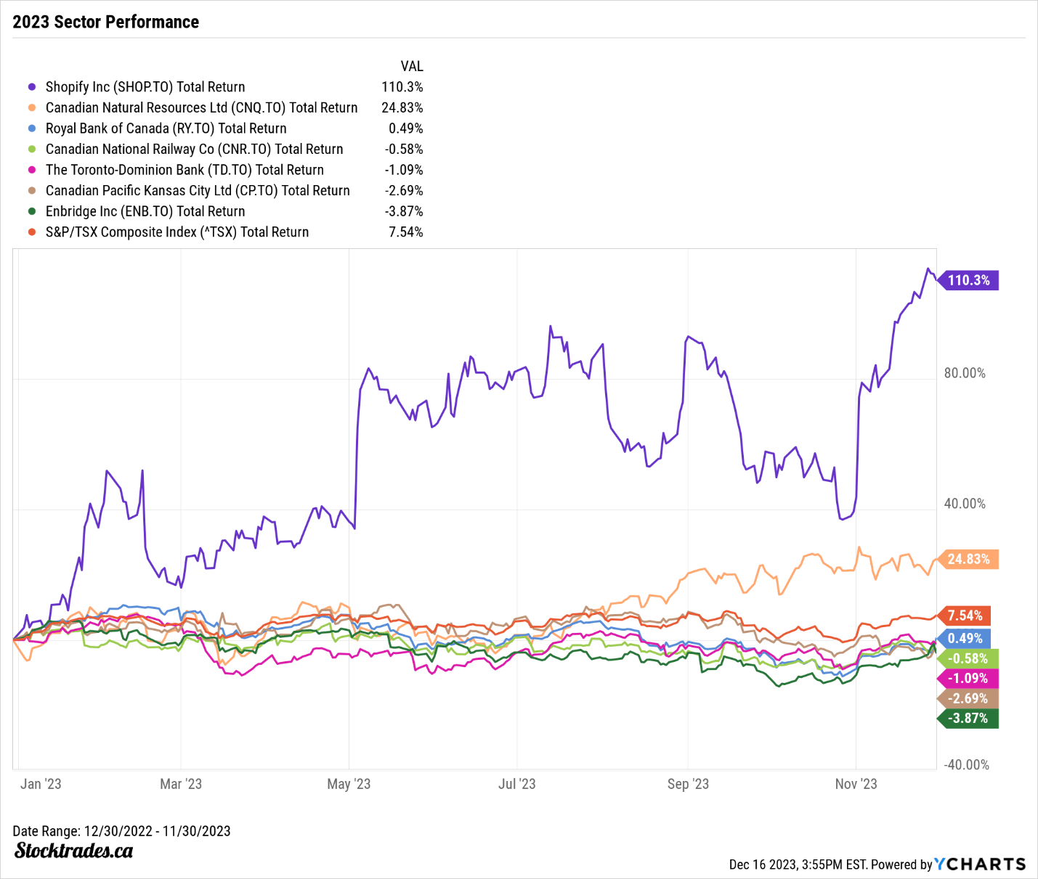Select Canadian National Railway legend entry
The width and height of the screenshot is (1038, 879).
click(x=194, y=150)
